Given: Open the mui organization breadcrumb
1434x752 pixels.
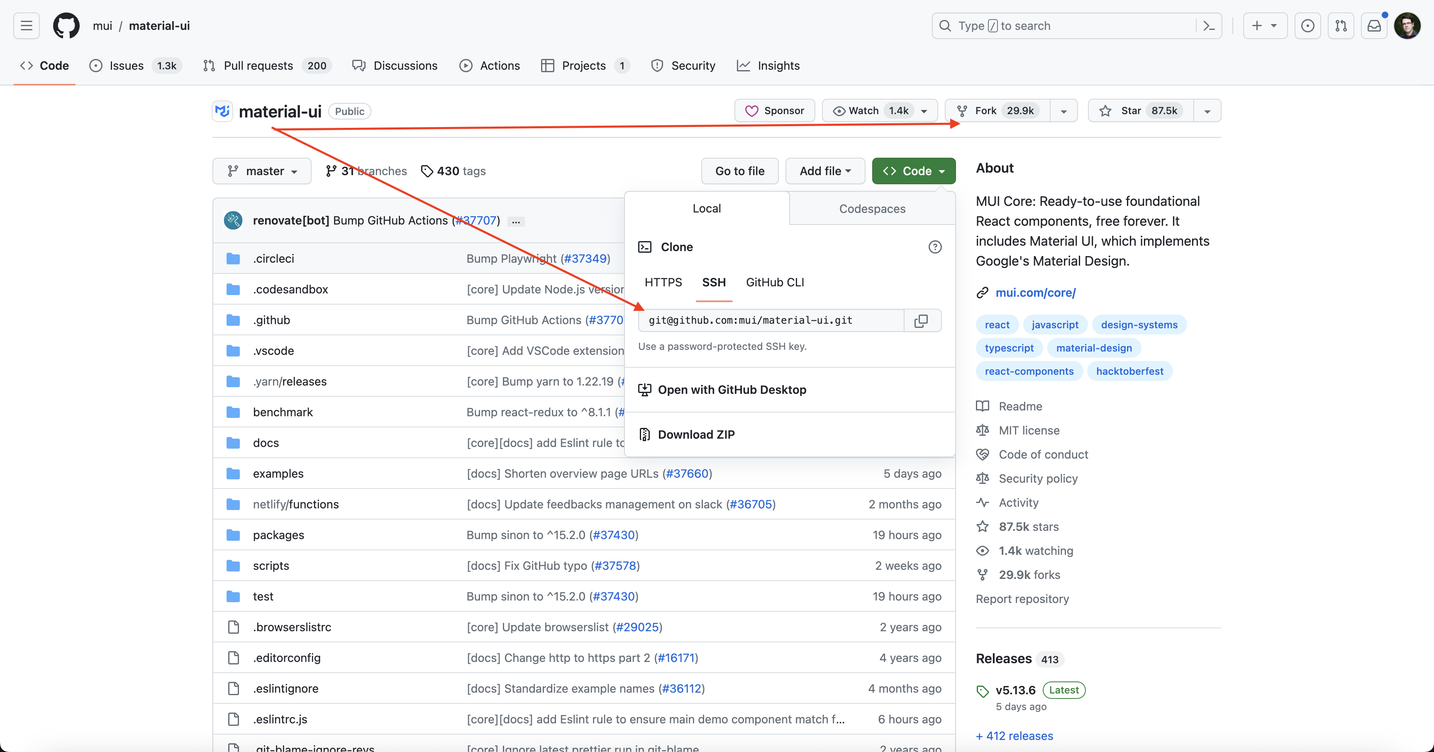Looking at the screenshot, I should [x=102, y=26].
